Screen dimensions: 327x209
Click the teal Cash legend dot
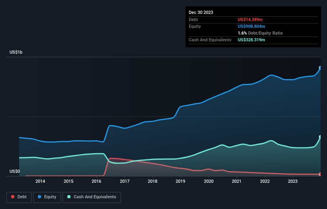69,197
